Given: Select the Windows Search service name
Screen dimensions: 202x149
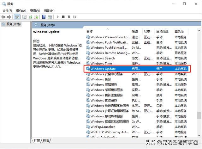Looking at the screenshot, I should coord(103,58).
